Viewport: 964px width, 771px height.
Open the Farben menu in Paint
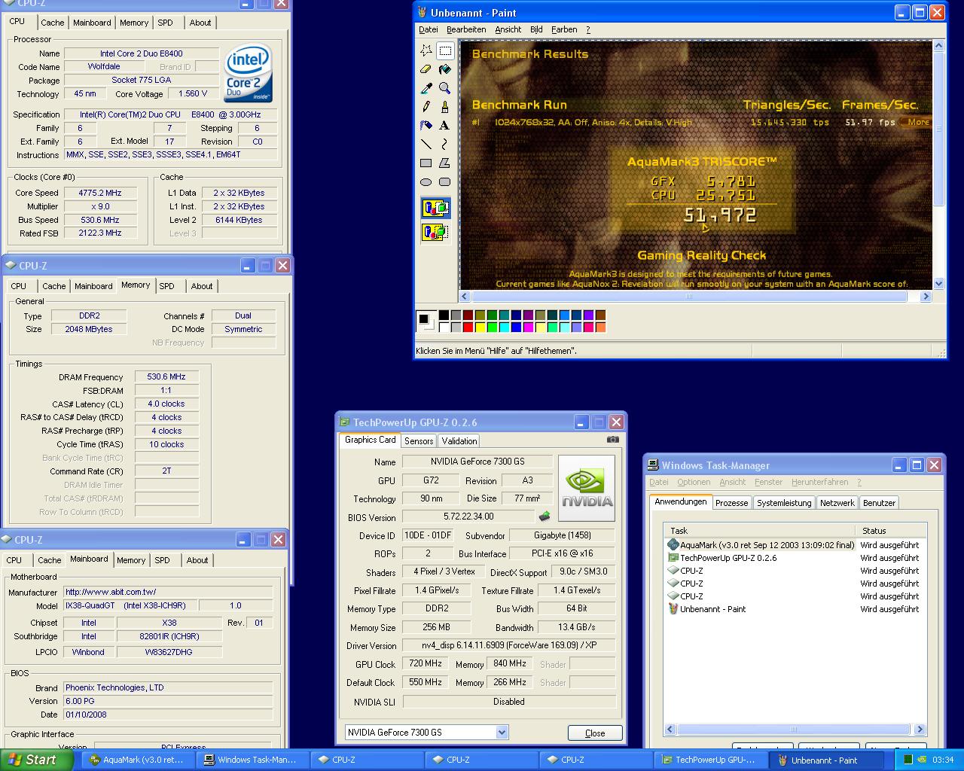[564, 30]
